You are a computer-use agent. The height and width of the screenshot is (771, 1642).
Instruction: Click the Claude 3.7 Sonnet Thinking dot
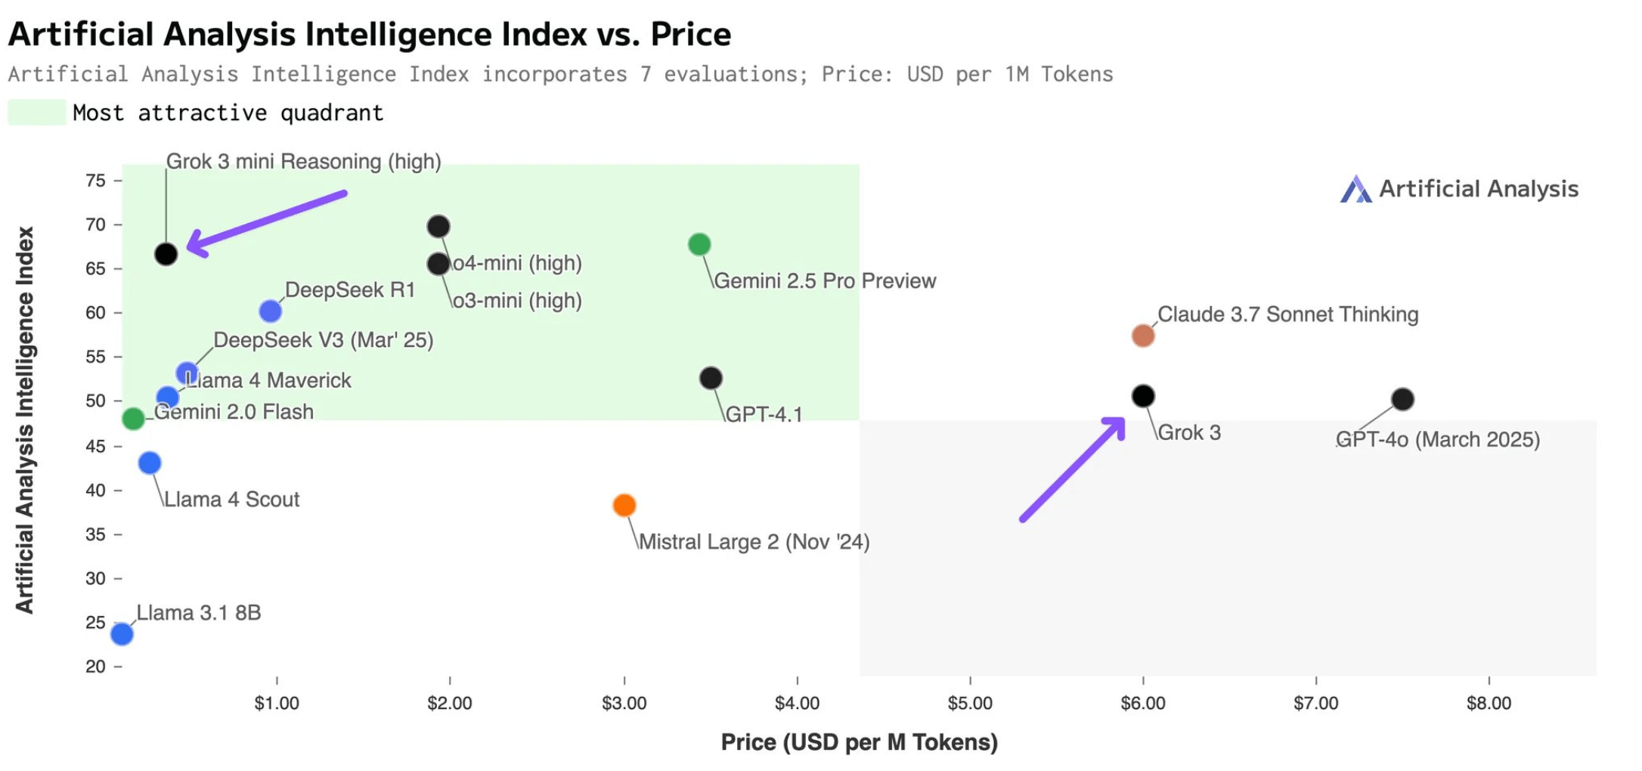pos(1143,336)
